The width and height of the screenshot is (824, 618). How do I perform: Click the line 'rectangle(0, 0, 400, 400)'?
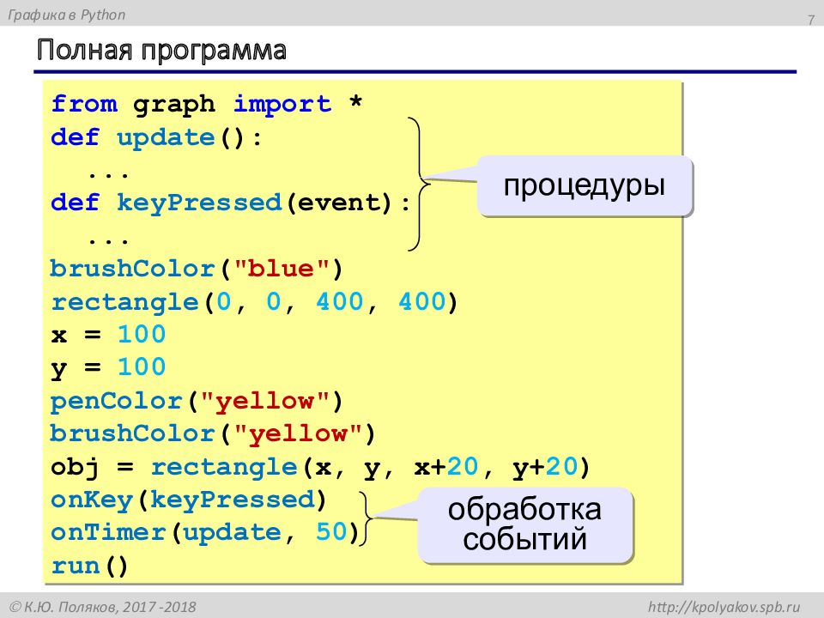click(254, 301)
